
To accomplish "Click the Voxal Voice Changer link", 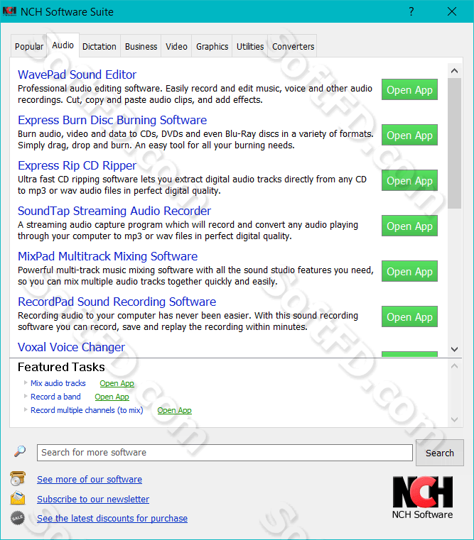I will click(71, 347).
